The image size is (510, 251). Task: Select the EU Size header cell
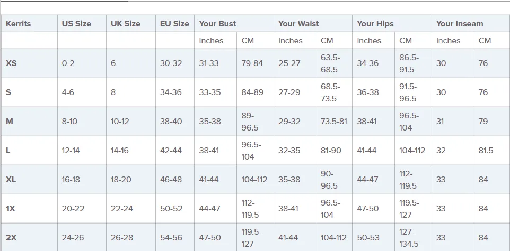click(x=174, y=24)
